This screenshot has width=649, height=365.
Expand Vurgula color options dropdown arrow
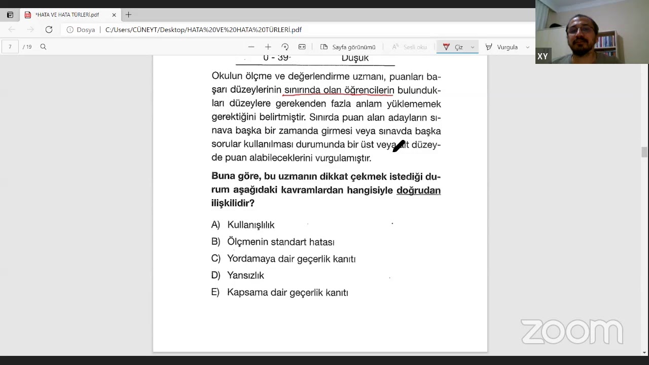pyautogui.click(x=528, y=47)
